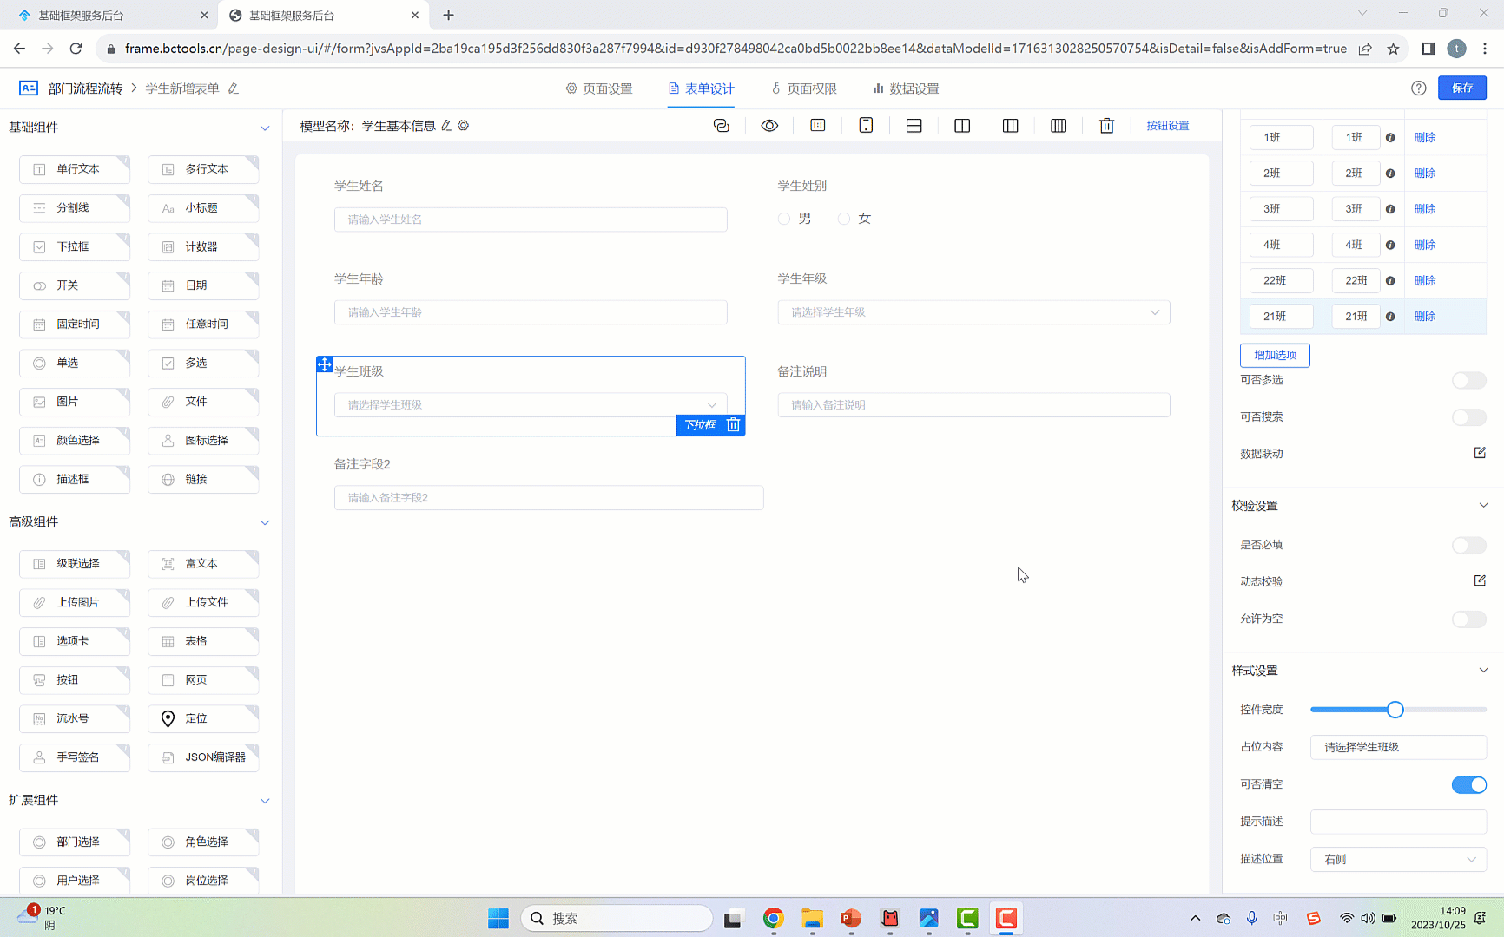Add the 手写签名 component
Image resolution: width=1504 pixels, height=937 pixels.
75,757
